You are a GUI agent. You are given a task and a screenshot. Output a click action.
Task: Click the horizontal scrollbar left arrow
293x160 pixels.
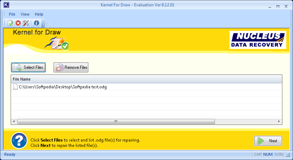(x=14, y=121)
